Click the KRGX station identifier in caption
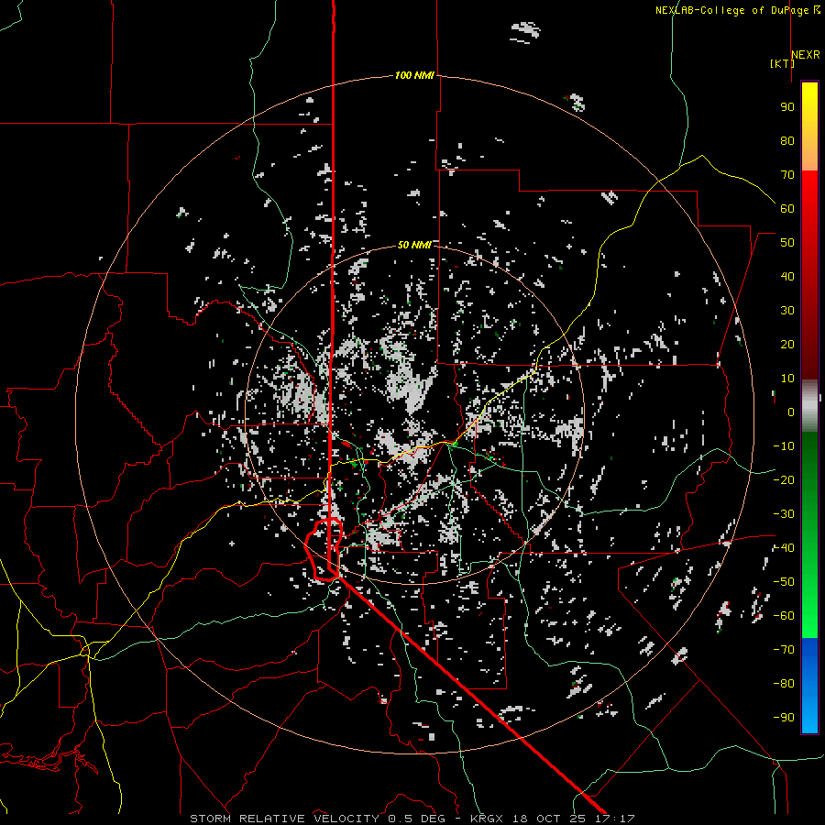Viewport: 825px width, 825px height. tap(489, 819)
